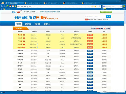Open the 历史开服 navigation tab
The width and height of the screenshot is (126, 94).
coord(38,24)
